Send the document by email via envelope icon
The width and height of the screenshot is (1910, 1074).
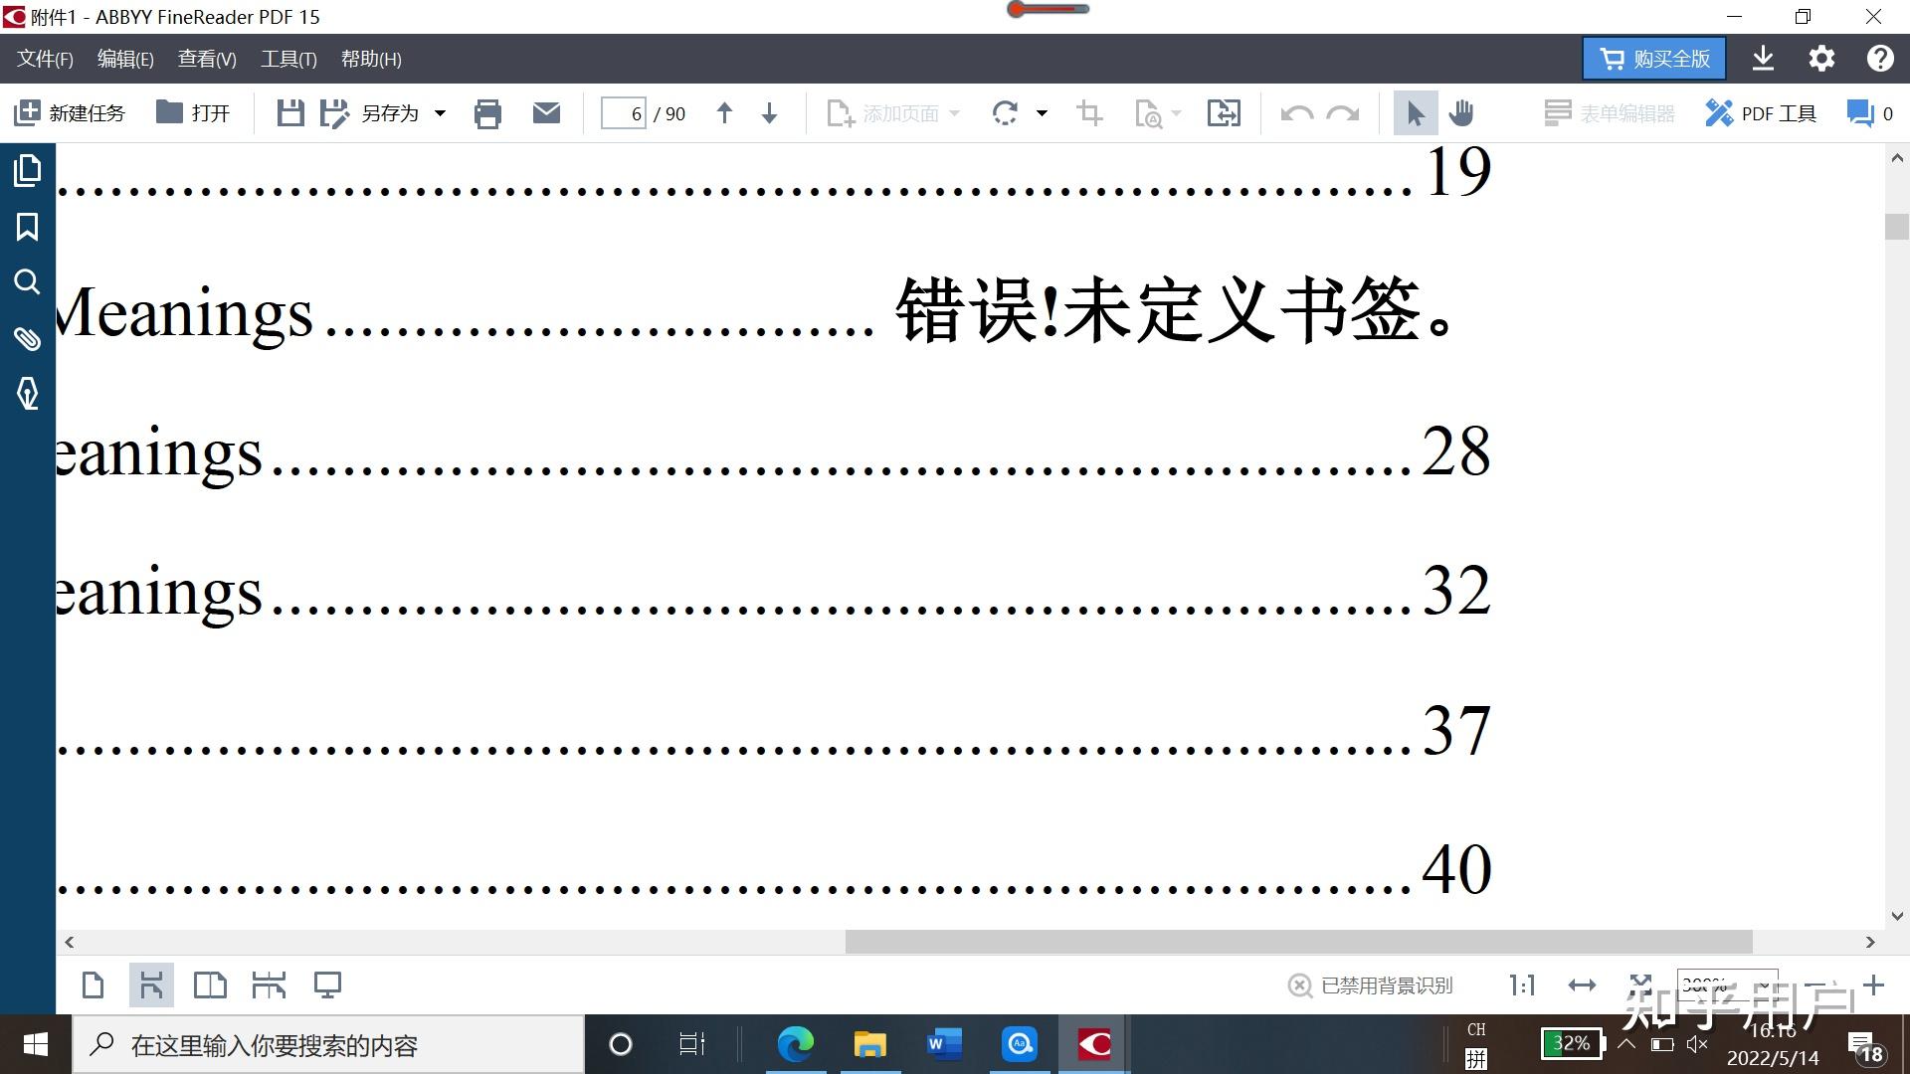point(546,113)
